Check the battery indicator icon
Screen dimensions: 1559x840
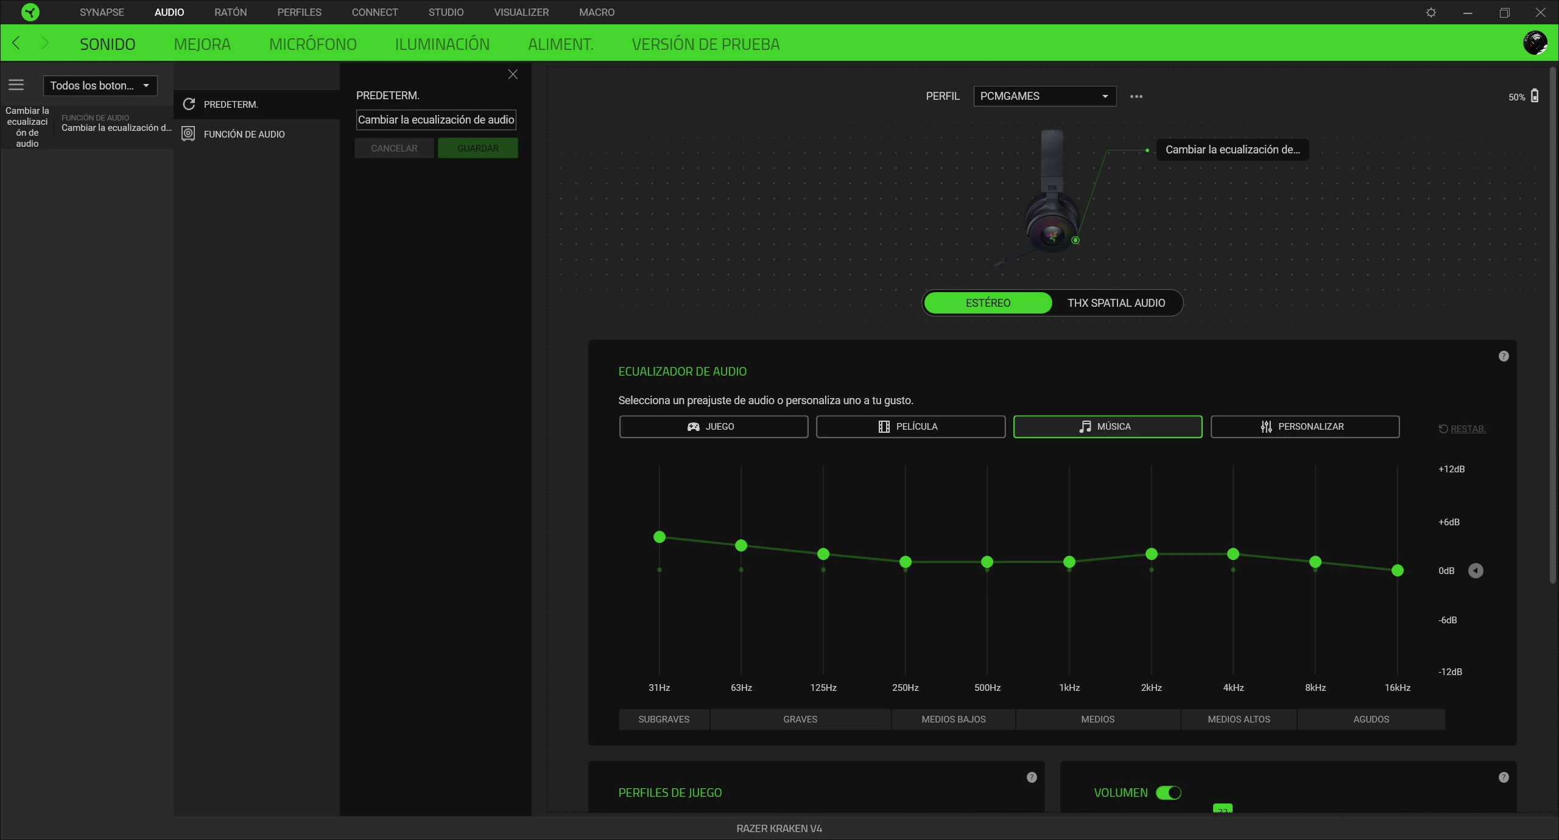tap(1535, 96)
